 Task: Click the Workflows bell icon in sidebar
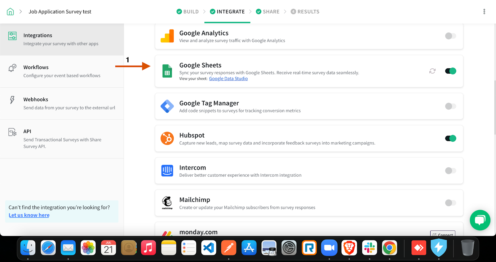coord(12,68)
